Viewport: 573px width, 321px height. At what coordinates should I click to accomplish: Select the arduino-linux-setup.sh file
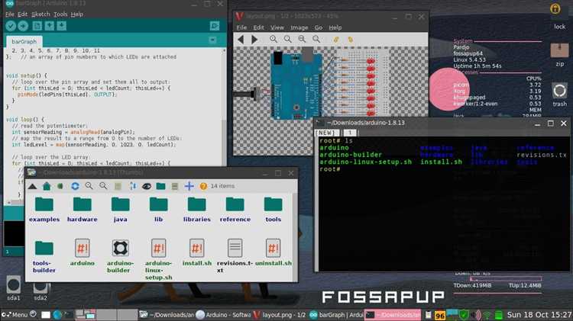point(159,259)
